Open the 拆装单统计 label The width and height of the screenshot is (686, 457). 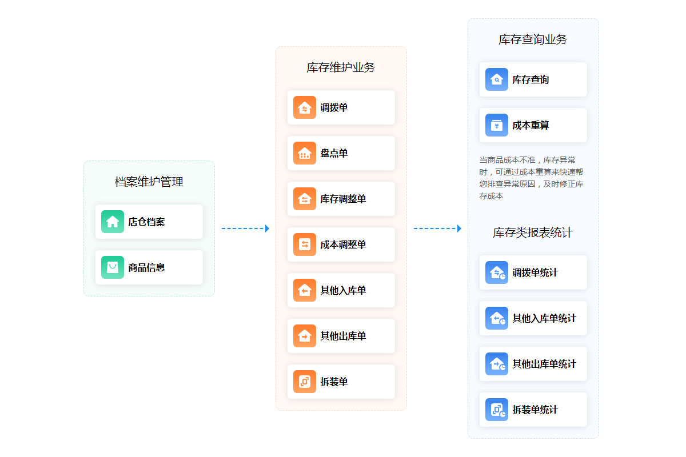535,410
